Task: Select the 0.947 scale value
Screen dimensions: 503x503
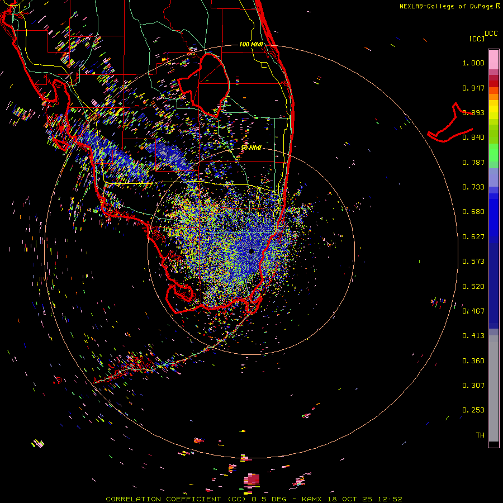Action: pos(473,88)
